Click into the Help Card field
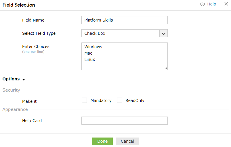231x147 pixels. coord(124,121)
